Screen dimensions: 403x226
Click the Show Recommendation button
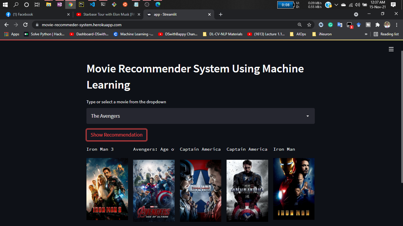point(117,135)
